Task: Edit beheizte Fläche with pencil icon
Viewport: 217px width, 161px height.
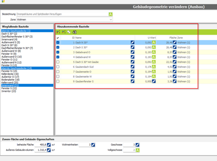Action: (x=49, y=145)
